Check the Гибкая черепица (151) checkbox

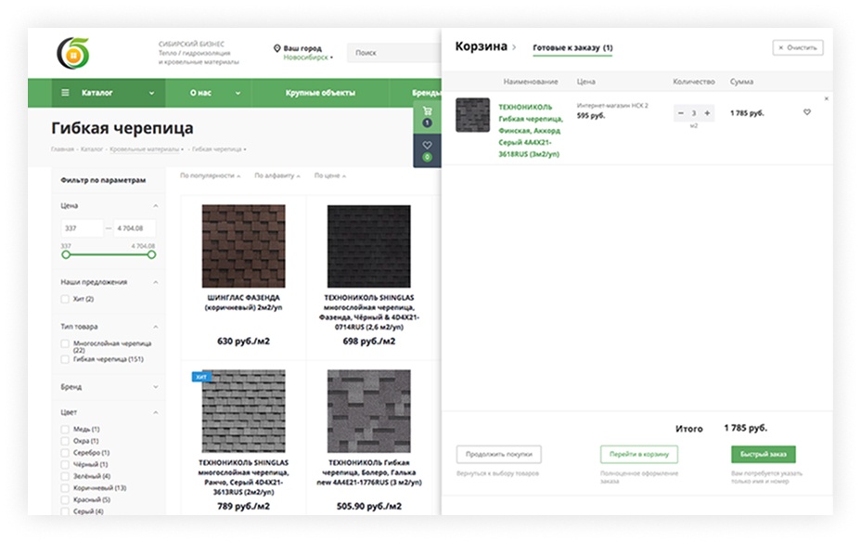click(x=65, y=359)
